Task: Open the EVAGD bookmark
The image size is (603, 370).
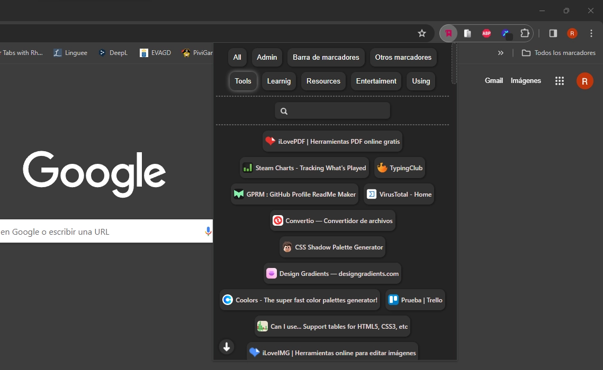Action: point(155,53)
